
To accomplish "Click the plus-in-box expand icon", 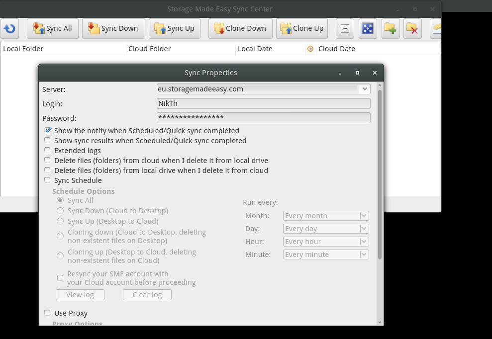I will click(345, 28).
